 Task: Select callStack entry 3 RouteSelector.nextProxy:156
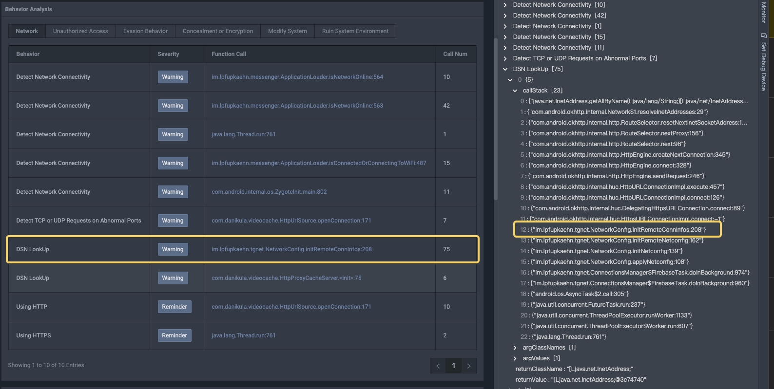point(611,133)
